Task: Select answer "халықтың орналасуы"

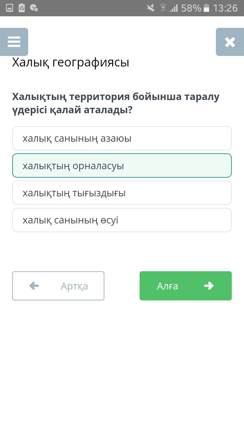Action: [x=122, y=166]
